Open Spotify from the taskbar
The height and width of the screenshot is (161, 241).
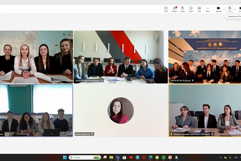tap(163, 157)
